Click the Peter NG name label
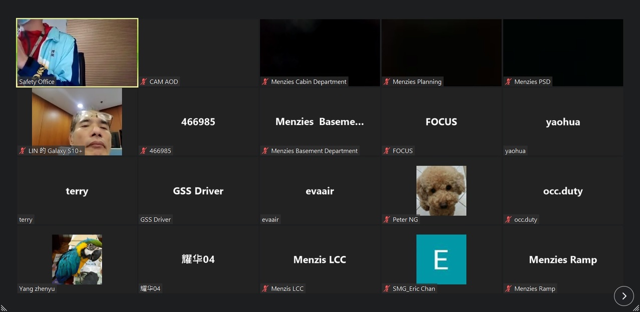This screenshot has height=312, width=640. coord(405,219)
